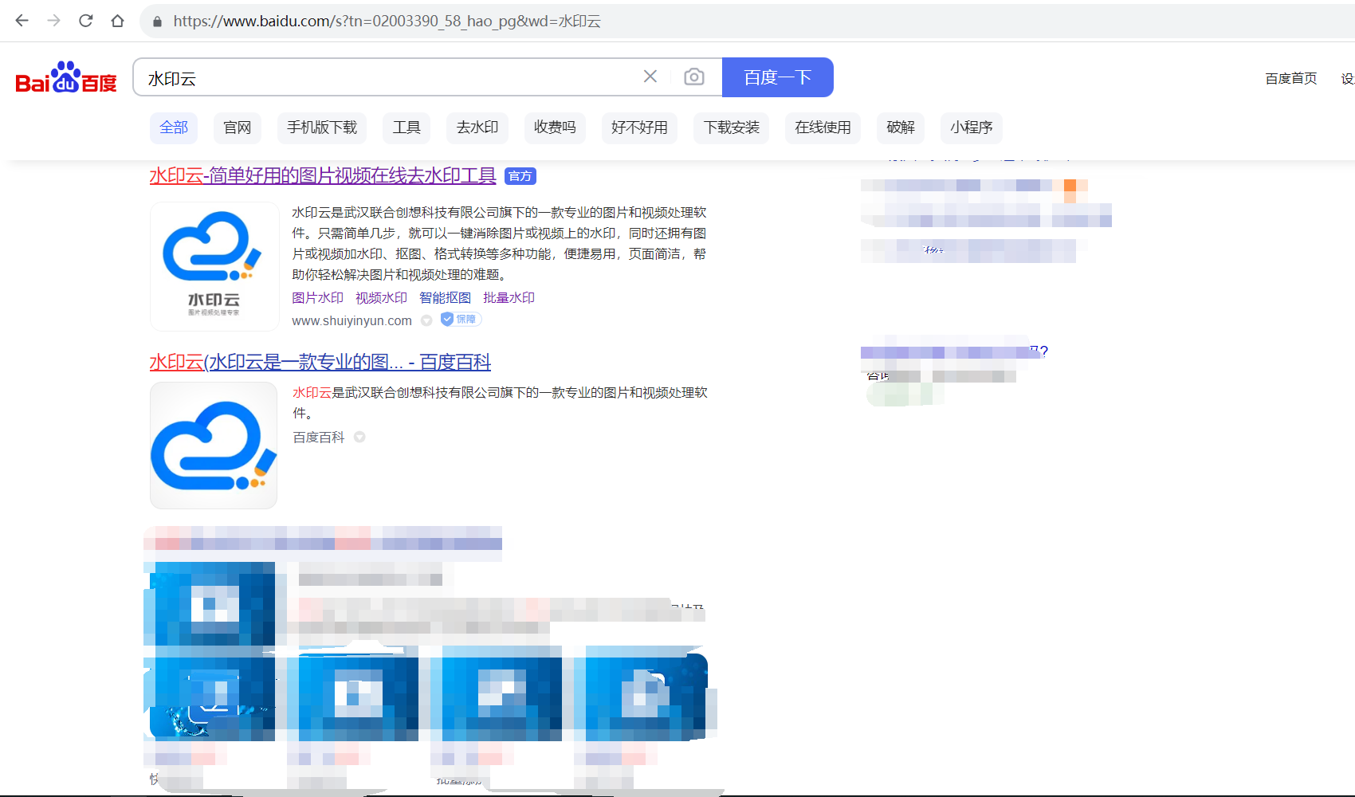Select the 收费吗 filter tab

click(x=555, y=128)
